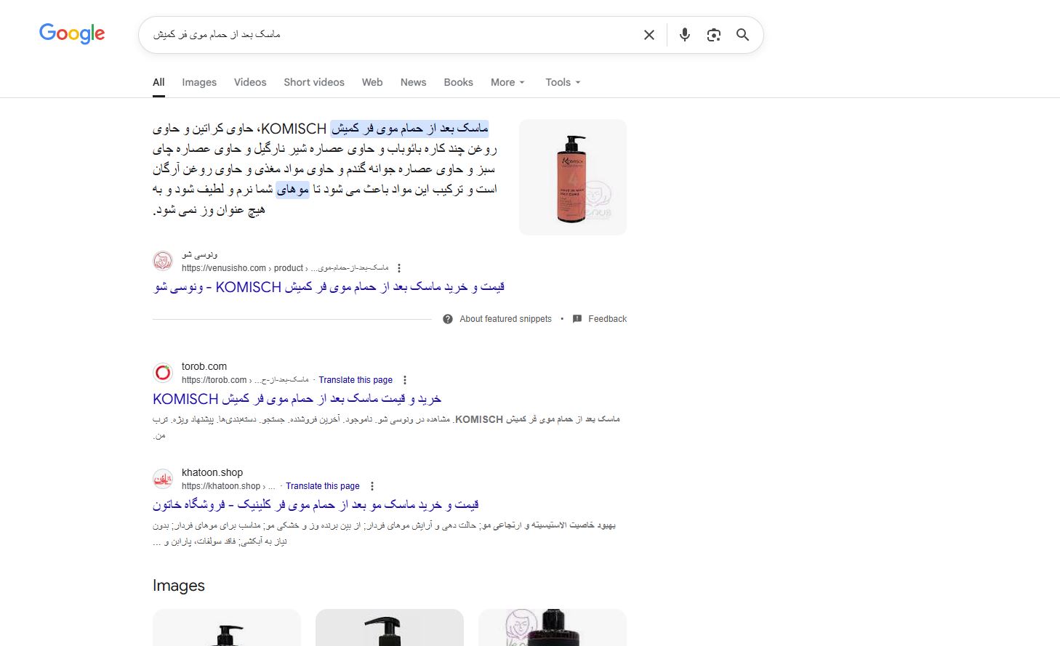Expand the Tools dropdown
Image resolution: width=1060 pixels, height=646 pixels.
tap(563, 82)
